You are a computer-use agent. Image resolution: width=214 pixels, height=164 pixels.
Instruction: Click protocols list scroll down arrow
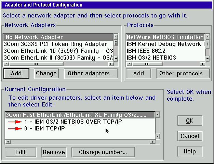click(208, 59)
